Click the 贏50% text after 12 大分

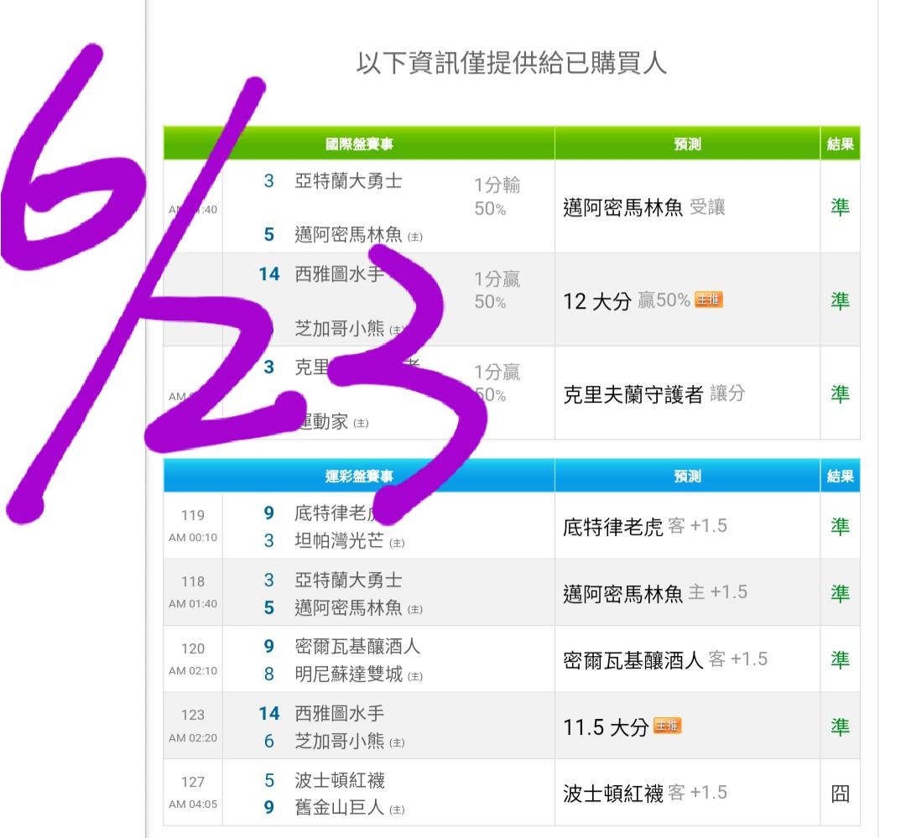click(x=664, y=300)
